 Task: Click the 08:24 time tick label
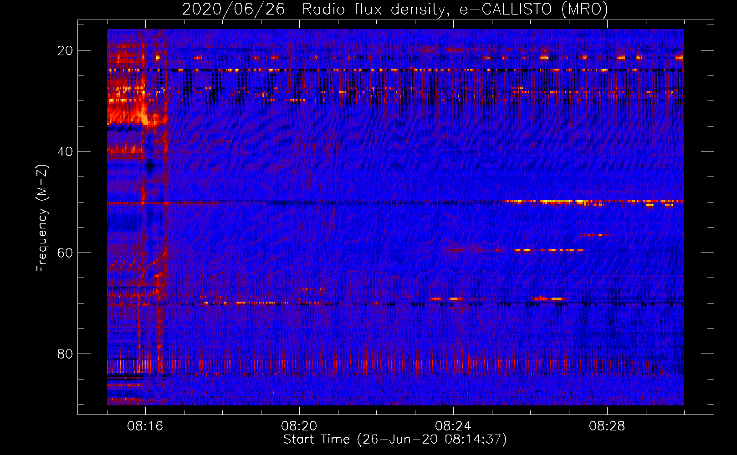click(x=453, y=426)
